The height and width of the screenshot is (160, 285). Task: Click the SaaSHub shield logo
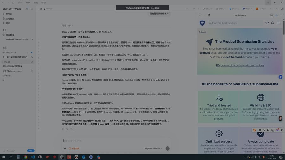tap(202, 23)
